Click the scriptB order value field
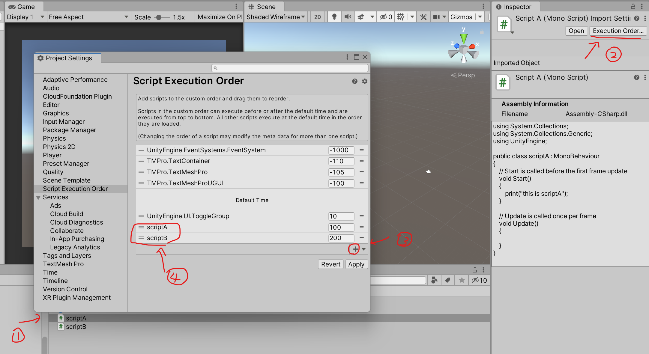 click(x=341, y=238)
